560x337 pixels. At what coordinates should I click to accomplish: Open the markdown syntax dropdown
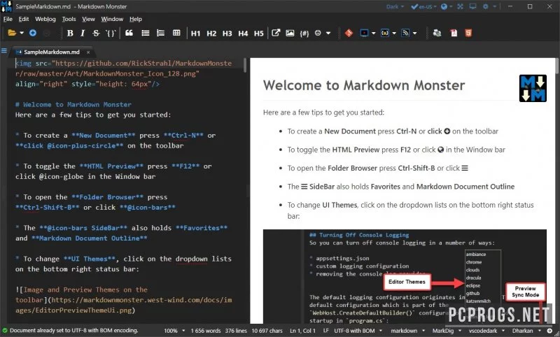click(x=408, y=331)
